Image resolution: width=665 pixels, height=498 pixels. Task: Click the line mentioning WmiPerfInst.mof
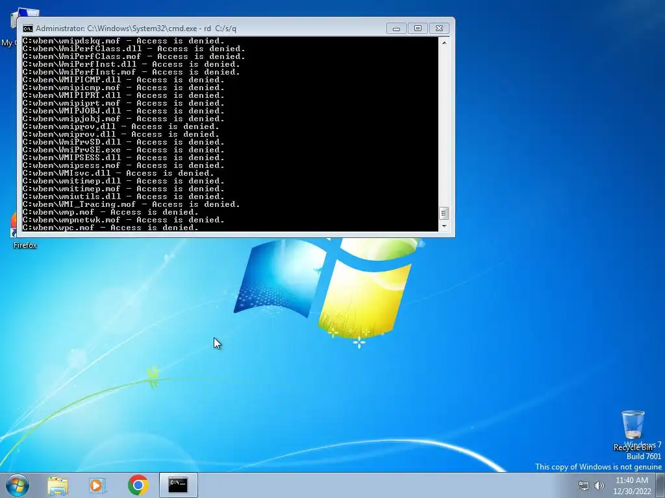click(x=131, y=72)
